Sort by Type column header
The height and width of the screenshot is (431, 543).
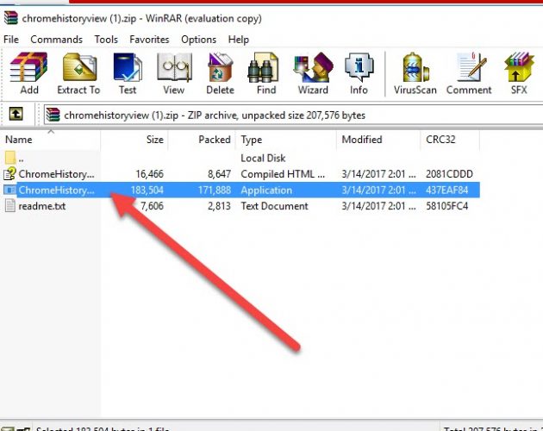coord(286,140)
